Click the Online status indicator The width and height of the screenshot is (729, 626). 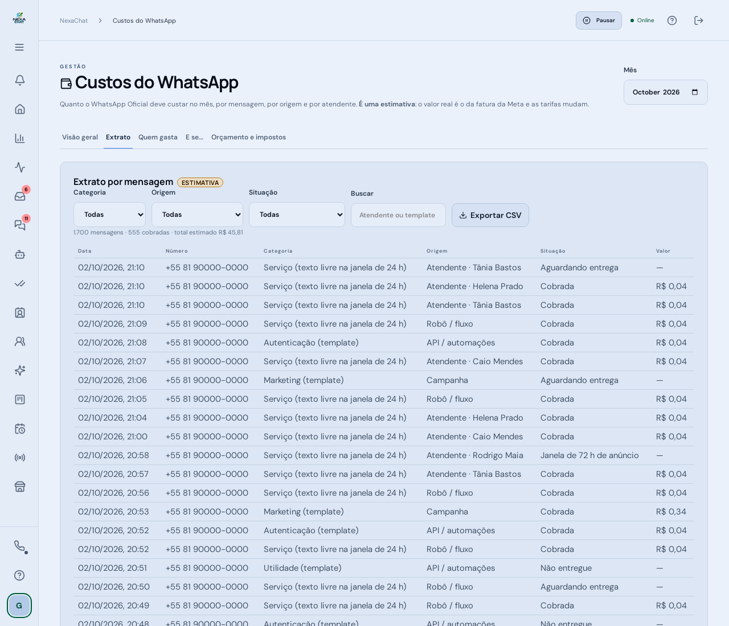[x=642, y=20]
